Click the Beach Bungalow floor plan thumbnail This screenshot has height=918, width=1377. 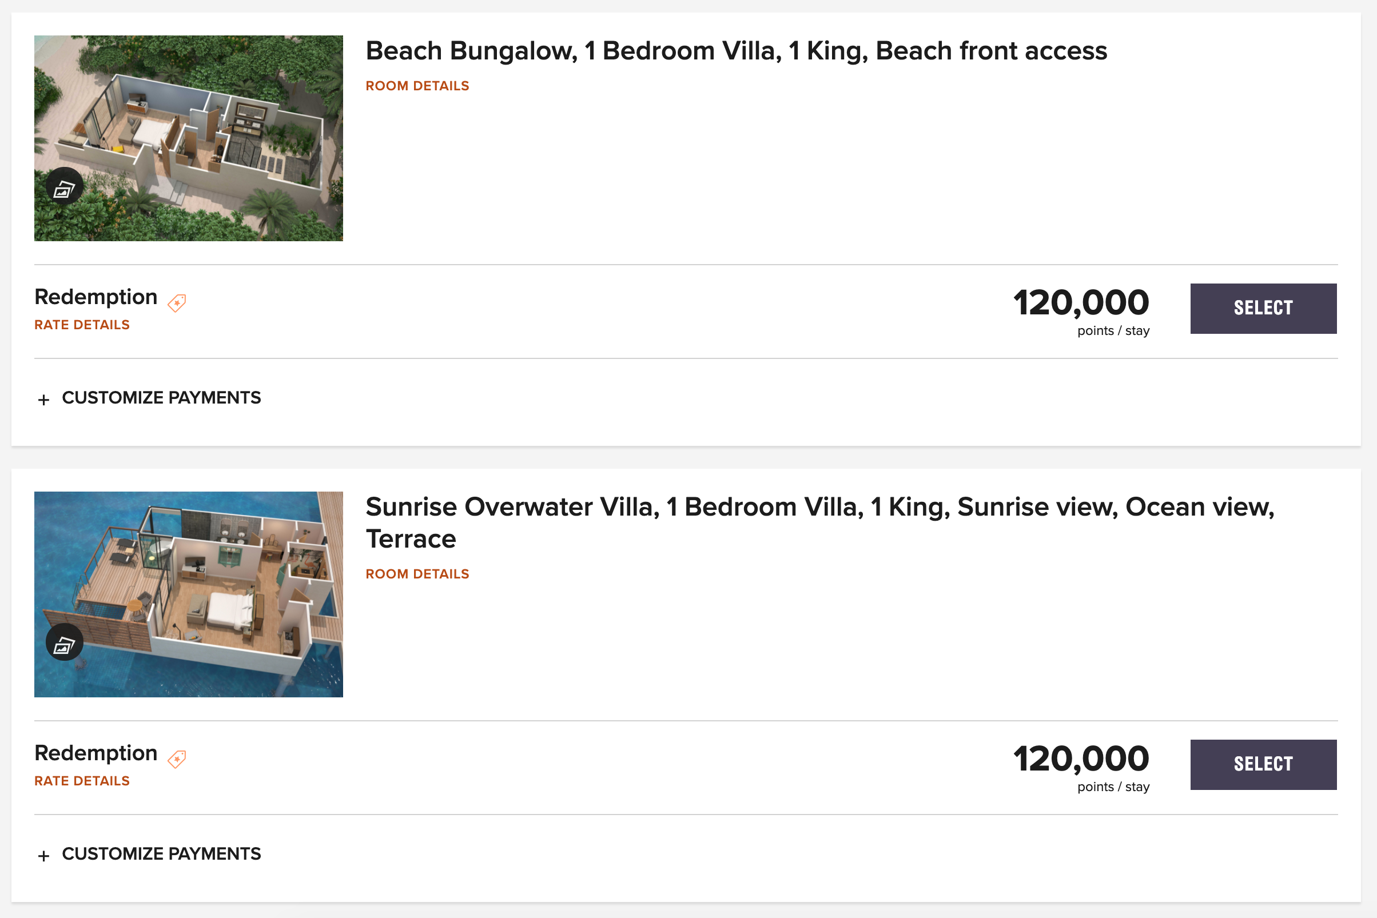click(189, 138)
